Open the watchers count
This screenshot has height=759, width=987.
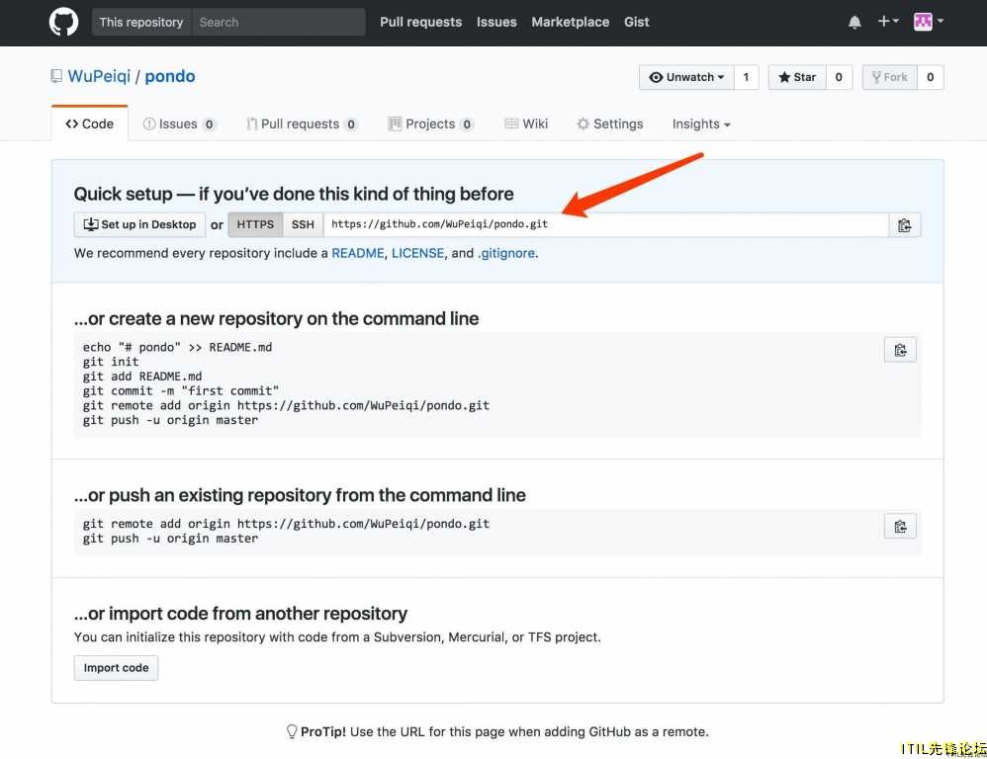(746, 77)
